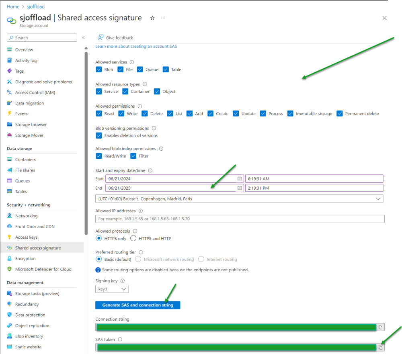Open the account SAS learn more link
Viewport: 402px width, 354px height.
[x=136, y=46]
